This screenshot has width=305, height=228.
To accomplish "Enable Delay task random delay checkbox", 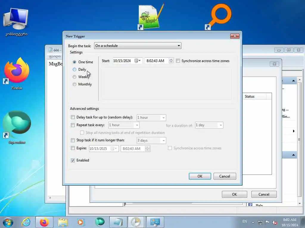I will 73,117.
